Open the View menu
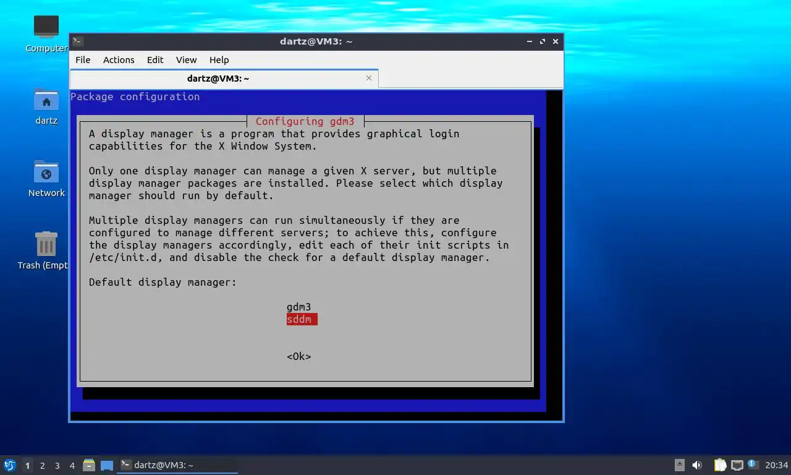The width and height of the screenshot is (791, 475). 186,59
